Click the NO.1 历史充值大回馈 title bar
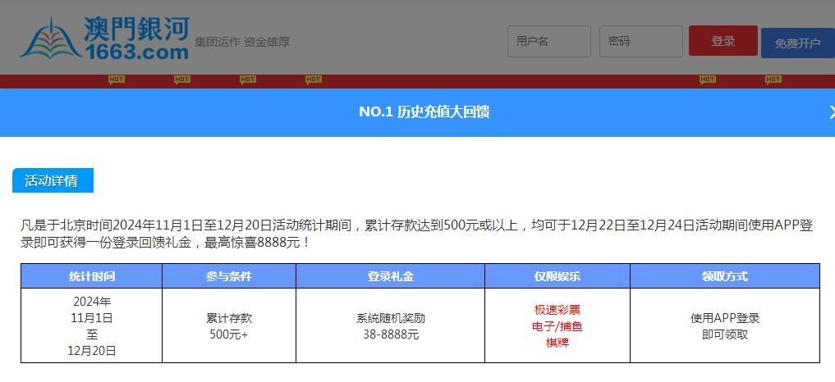This screenshot has width=835, height=382. pyautogui.click(x=424, y=112)
